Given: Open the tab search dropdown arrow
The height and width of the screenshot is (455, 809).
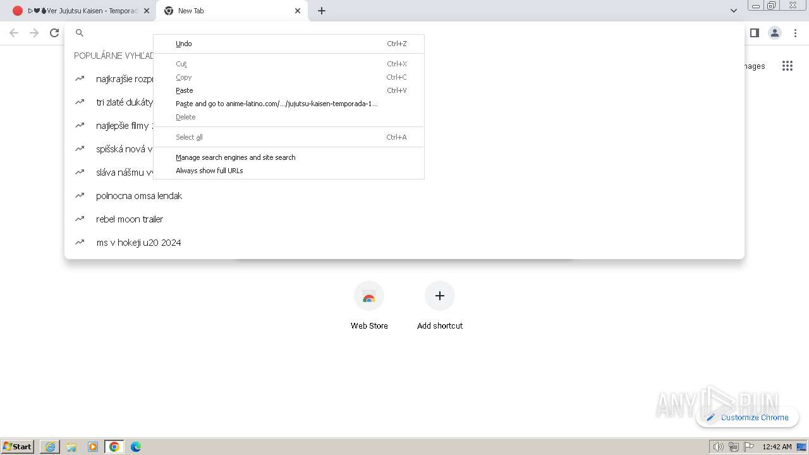Looking at the screenshot, I should coord(733,11).
